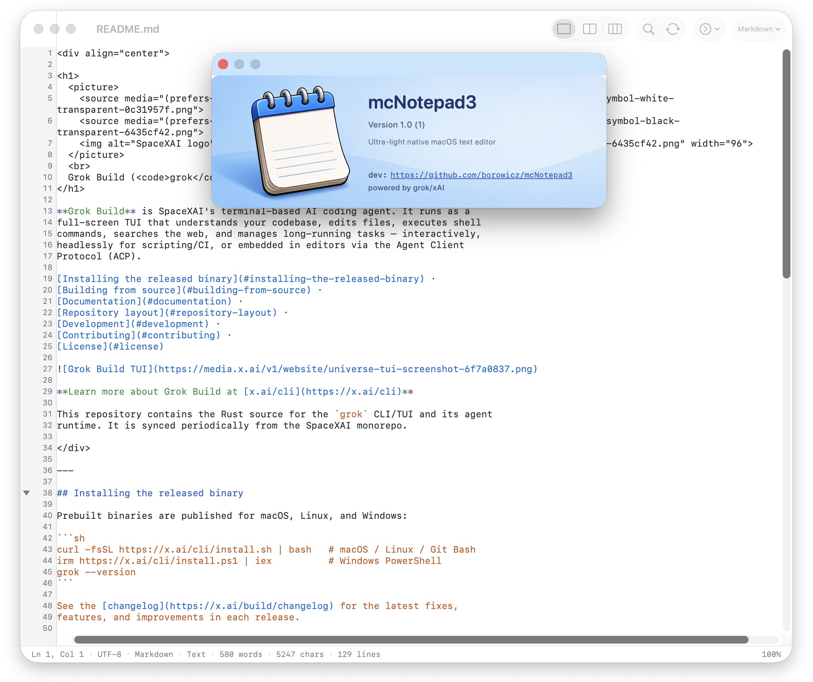The height and width of the screenshot is (682, 813).
Task: Click the horizontal scrollbar thumb
Action: (x=411, y=640)
